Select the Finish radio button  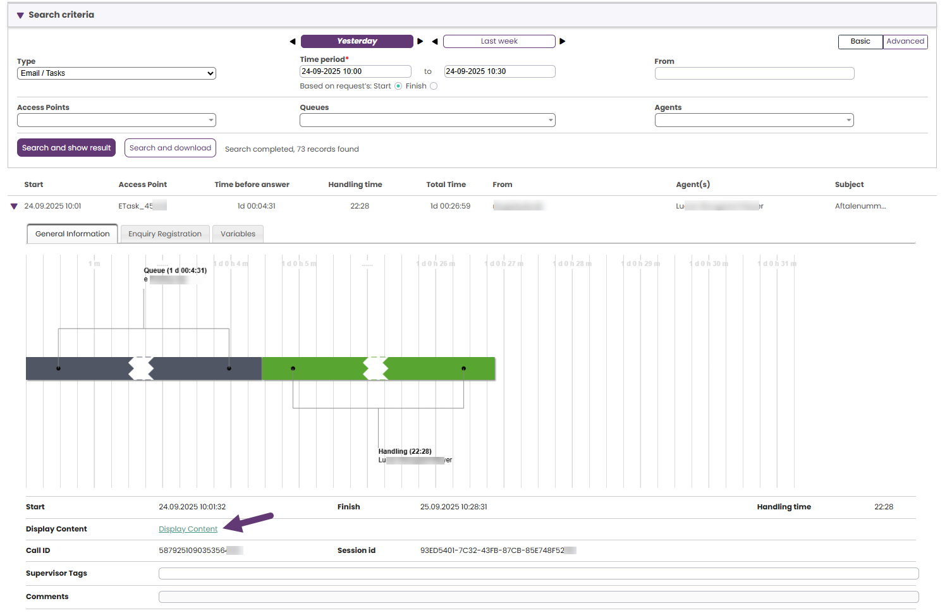pyautogui.click(x=434, y=87)
